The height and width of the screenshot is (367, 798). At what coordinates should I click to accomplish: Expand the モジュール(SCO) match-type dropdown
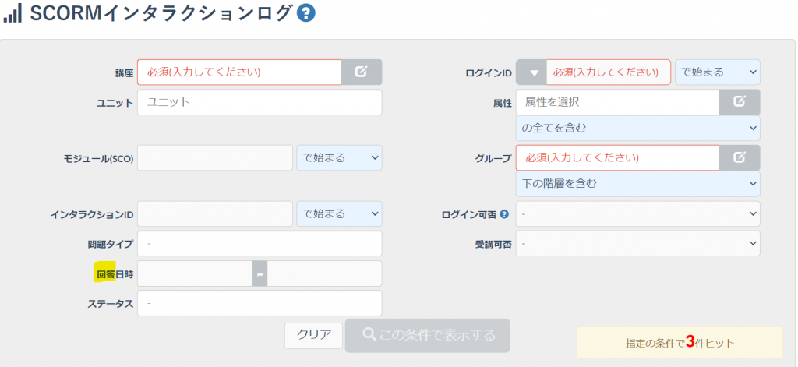click(x=339, y=157)
